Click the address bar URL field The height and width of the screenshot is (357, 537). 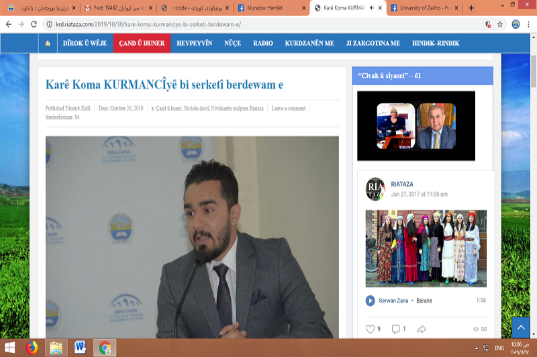[262, 24]
